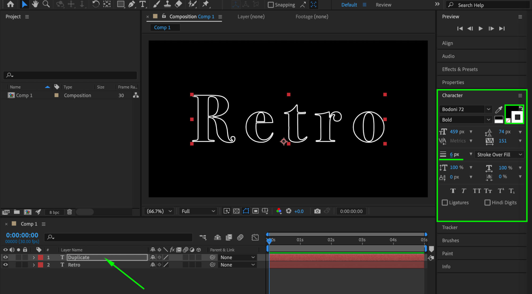This screenshot has height=294, width=532.
Task: Select the Clone Stamp tool
Action: 167,4
